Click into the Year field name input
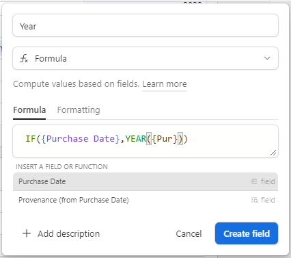Image resolution: width=291 pixels, height=258 pixels. click(x=145, y=25)
